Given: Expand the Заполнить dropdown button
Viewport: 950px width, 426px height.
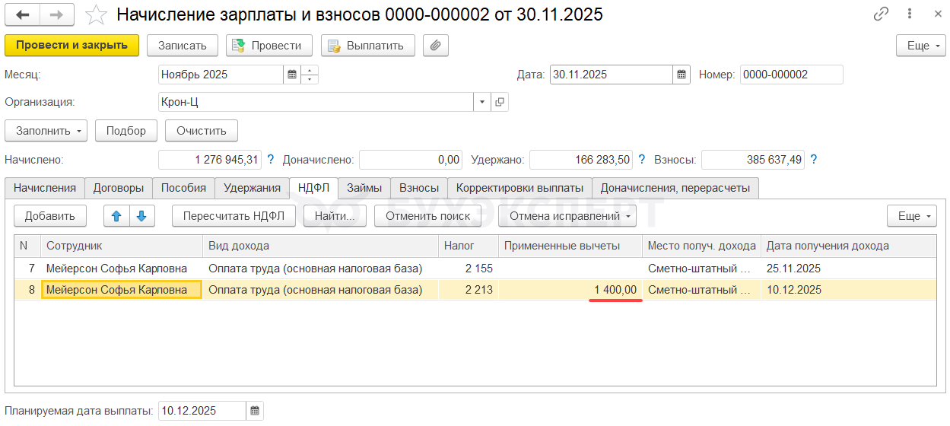Looking at the screenshot, I should (46, 131).
